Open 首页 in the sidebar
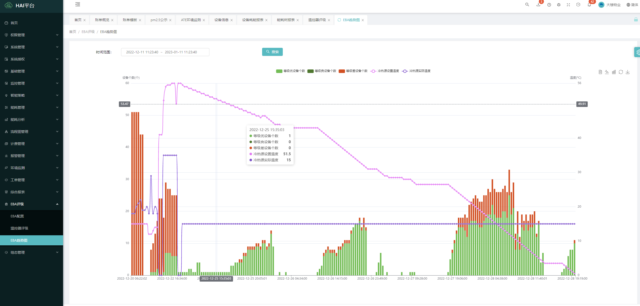 pos(32,23)
